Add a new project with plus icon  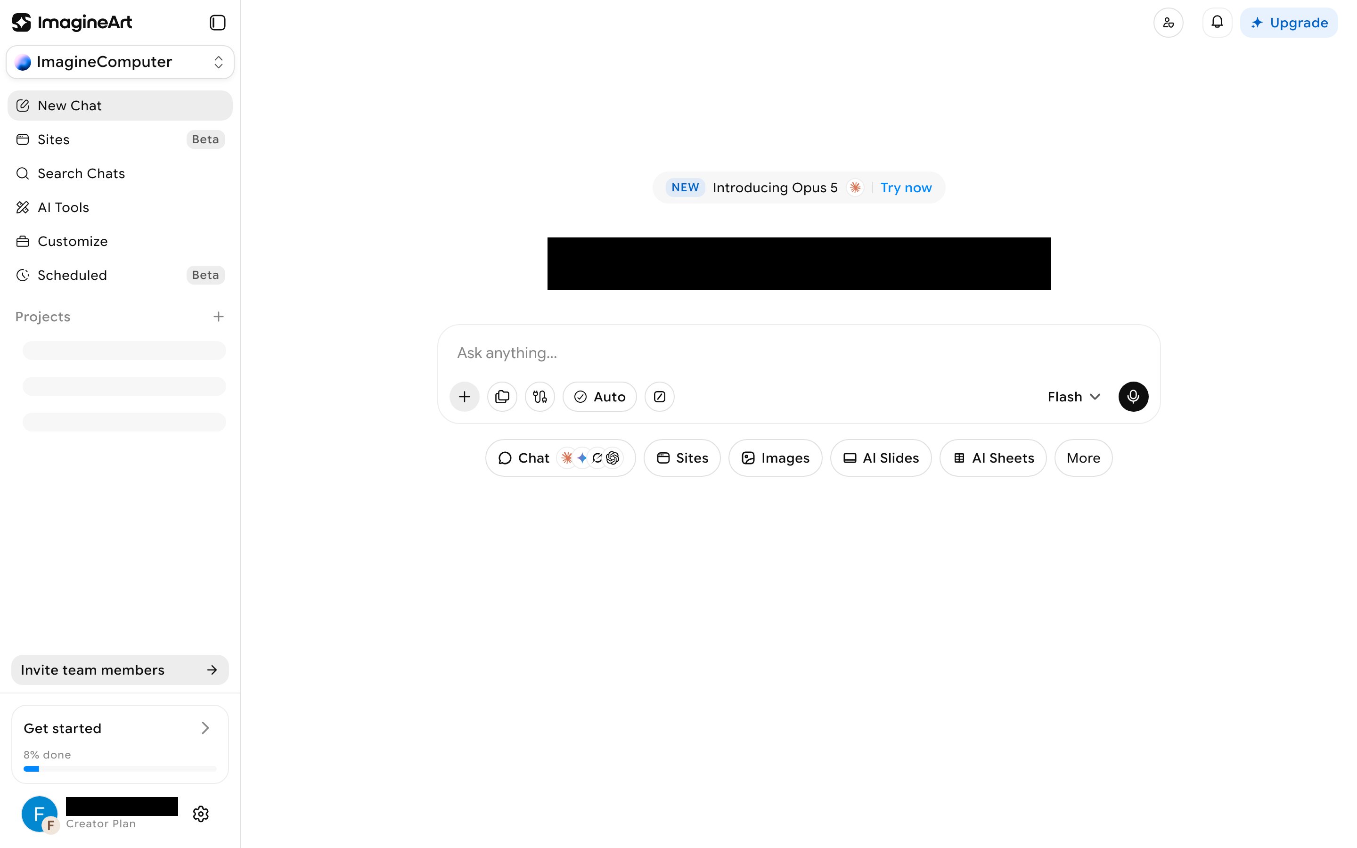click(x=219, y=316)
